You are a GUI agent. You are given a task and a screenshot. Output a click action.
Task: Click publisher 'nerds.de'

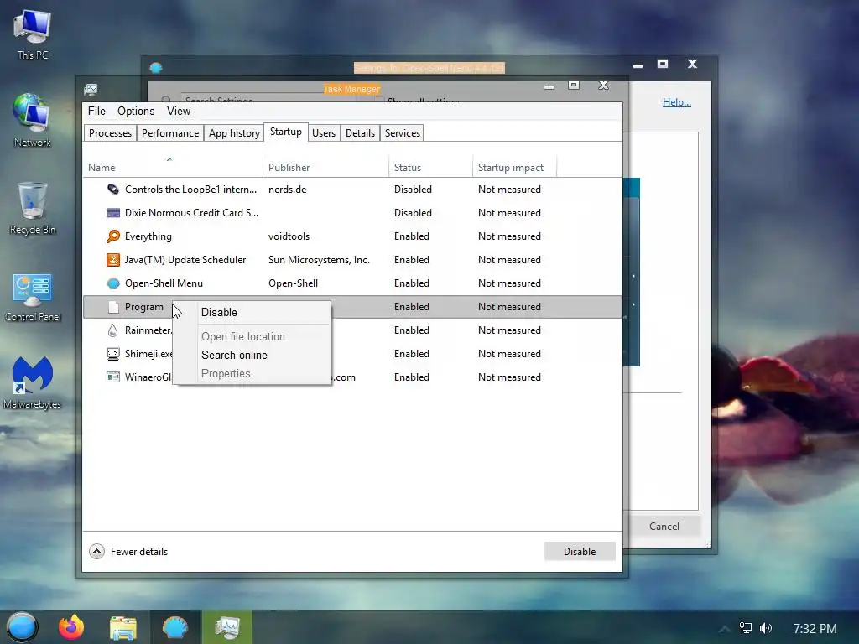click(287, 190)
